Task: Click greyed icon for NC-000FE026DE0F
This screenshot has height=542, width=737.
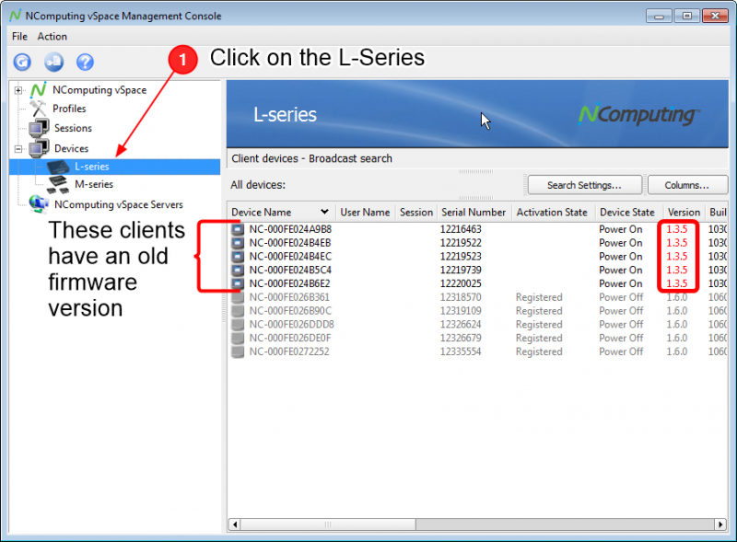Action: coord(238,338)
